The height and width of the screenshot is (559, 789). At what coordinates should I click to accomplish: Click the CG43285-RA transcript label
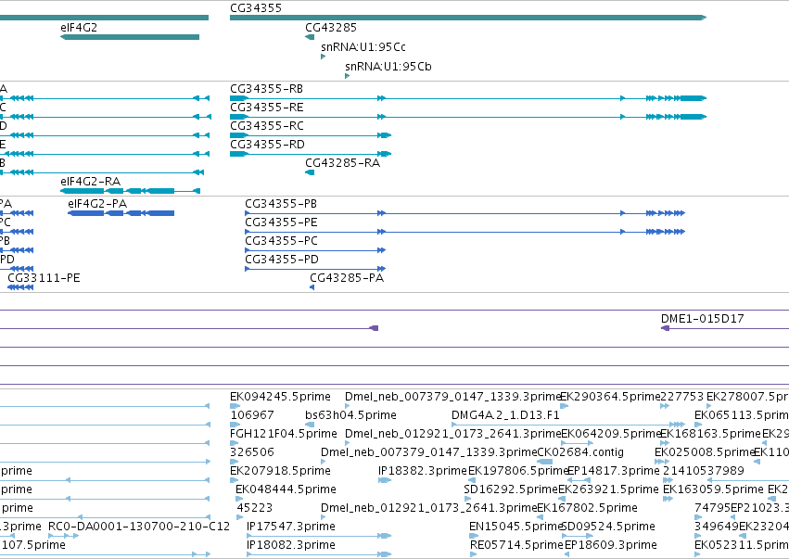[342, 163]
